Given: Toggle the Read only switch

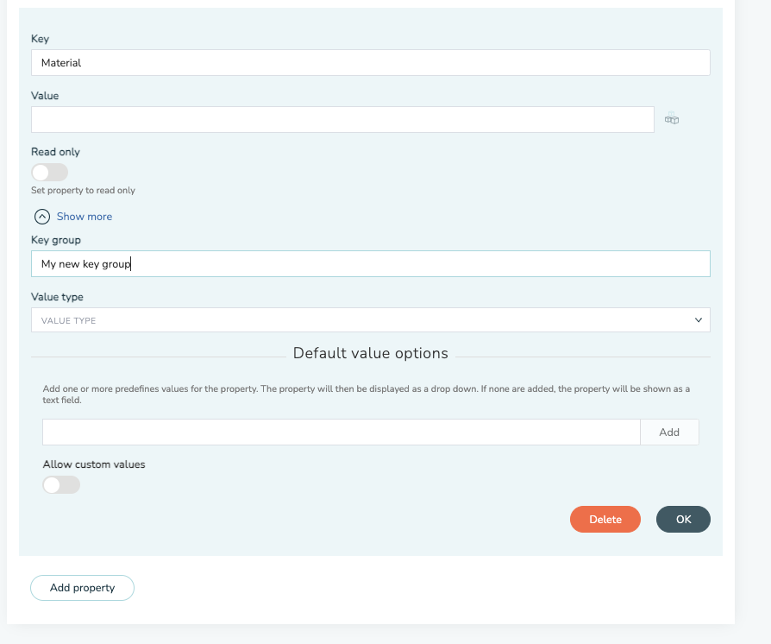Looking at the screenshot, I should [50, 173].
